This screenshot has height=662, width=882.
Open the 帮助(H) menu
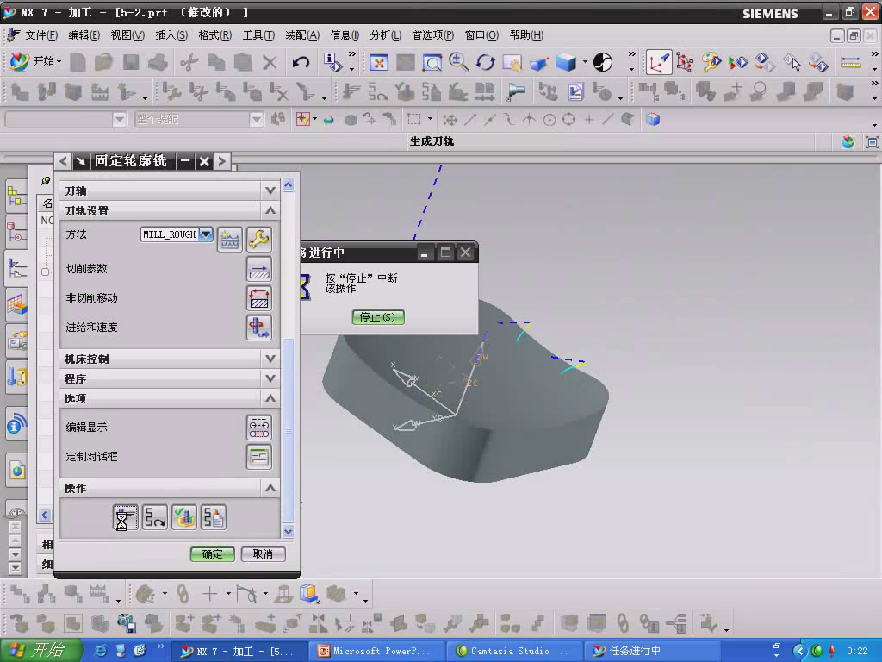(x=526, y=35)
